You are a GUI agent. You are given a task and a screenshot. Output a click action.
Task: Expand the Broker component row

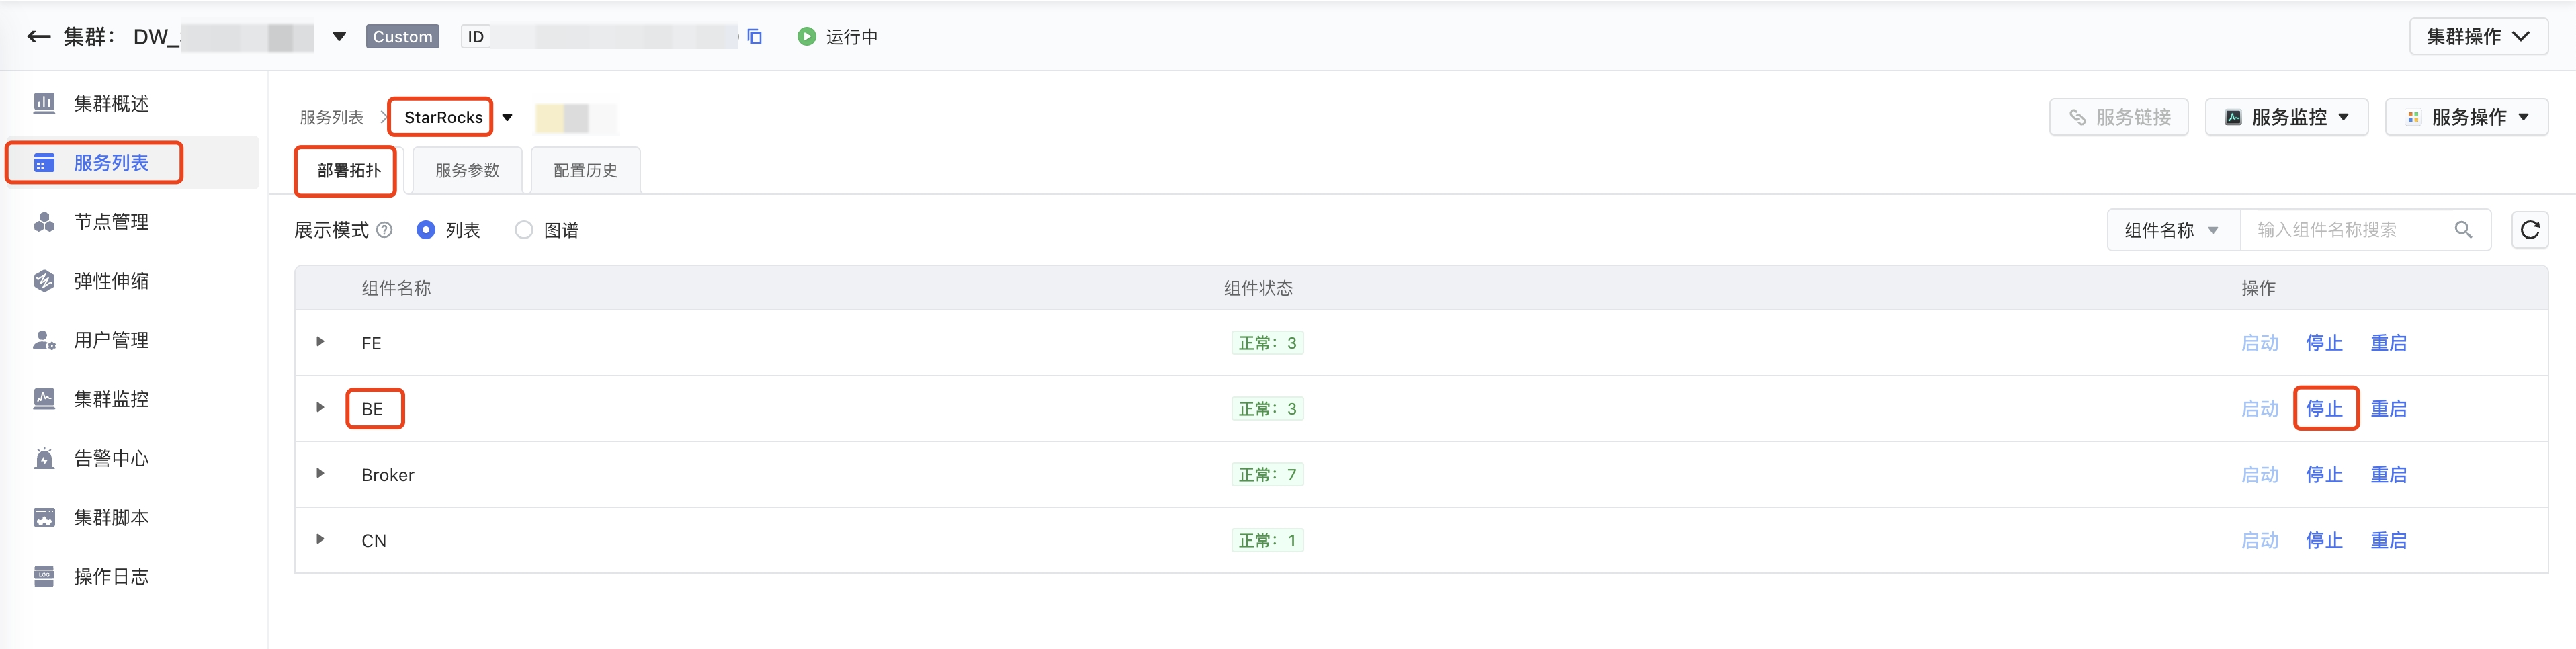[320, 474]
